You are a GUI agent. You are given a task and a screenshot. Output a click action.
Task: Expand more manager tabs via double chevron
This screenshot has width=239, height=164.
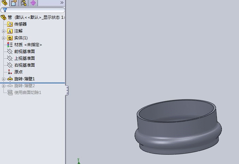coord(62,3)
